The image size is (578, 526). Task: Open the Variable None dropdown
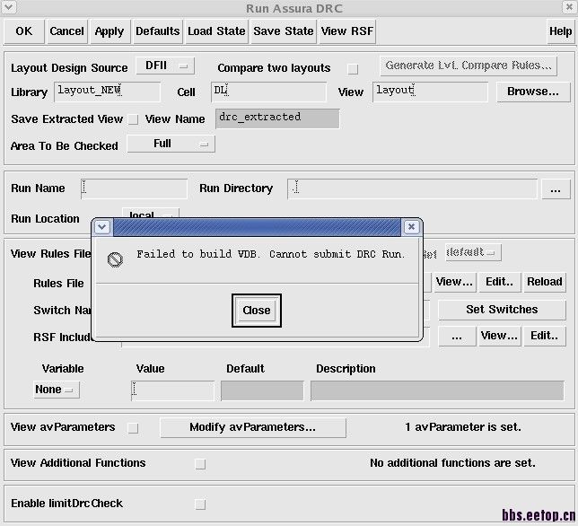56,390
